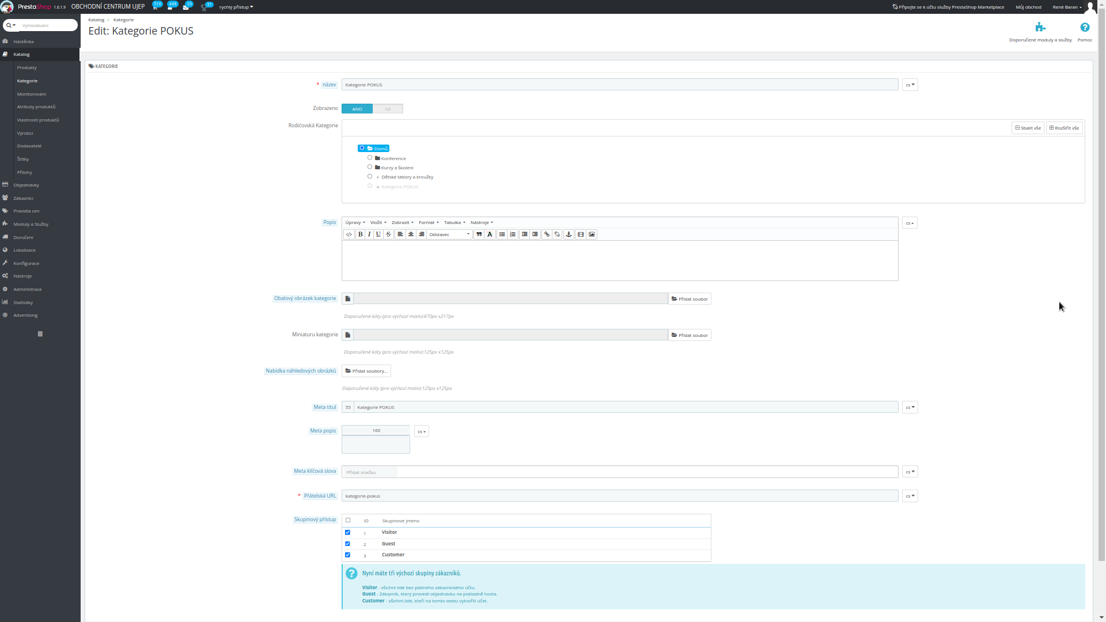Create a numbered list in editor
The image size is (1106, 622).
coord(513,234)
